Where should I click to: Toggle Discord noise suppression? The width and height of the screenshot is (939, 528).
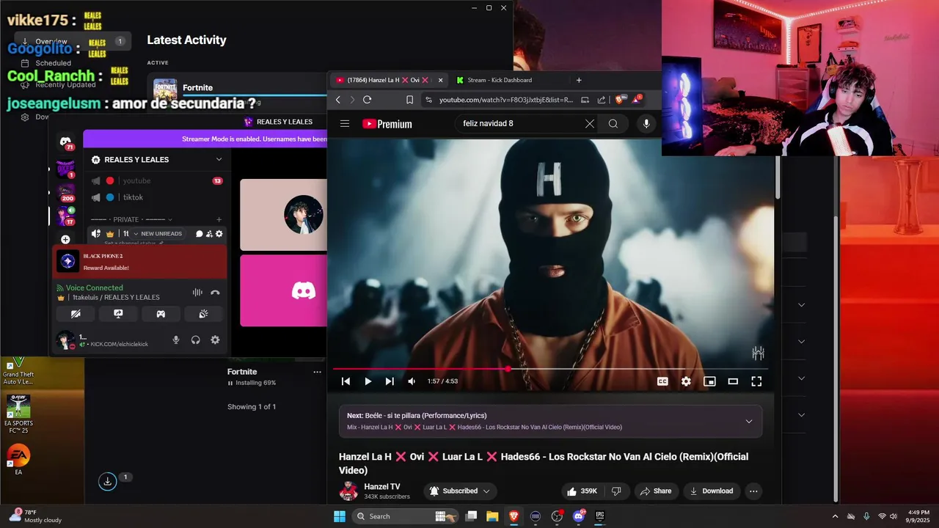[197, 292]
